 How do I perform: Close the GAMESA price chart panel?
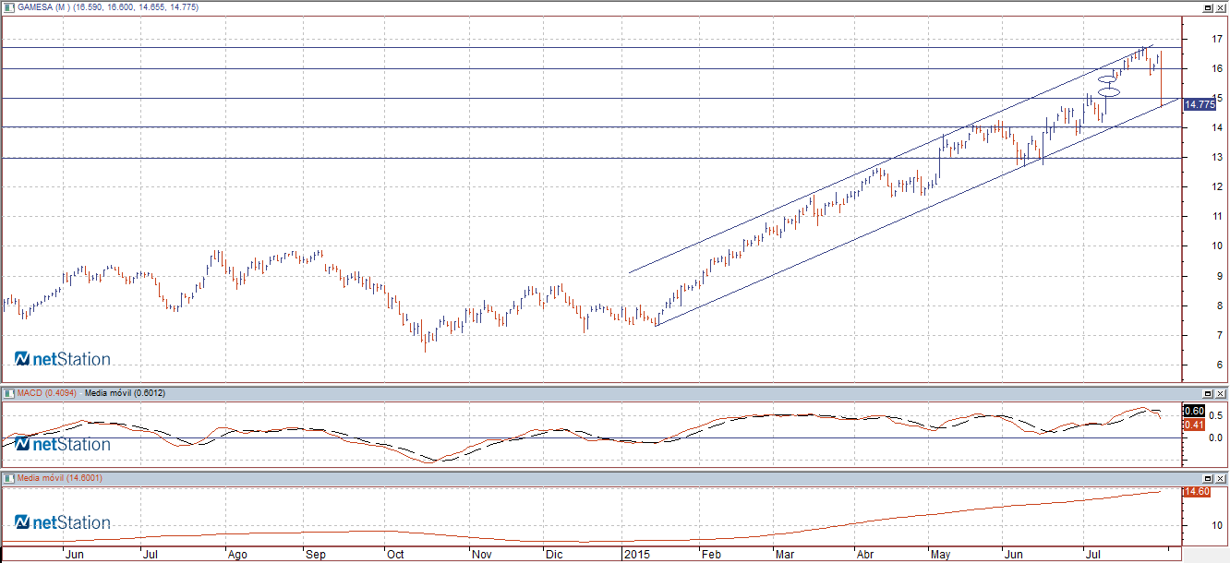point(1221,7)
